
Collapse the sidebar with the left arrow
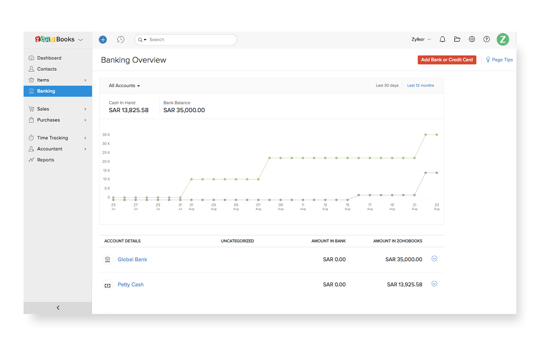pos(58,308)
